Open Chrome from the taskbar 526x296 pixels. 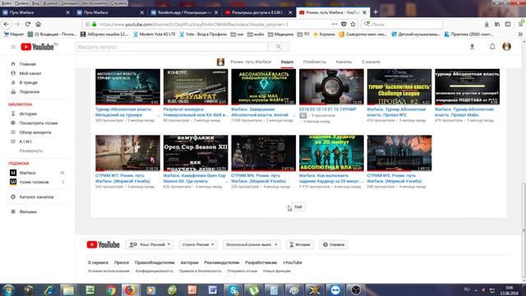click(111, 290)
